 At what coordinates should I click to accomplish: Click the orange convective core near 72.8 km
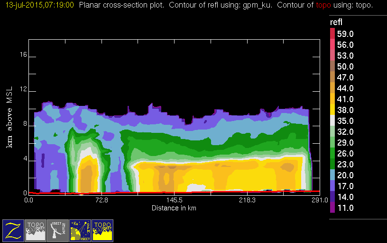[86, 178]
